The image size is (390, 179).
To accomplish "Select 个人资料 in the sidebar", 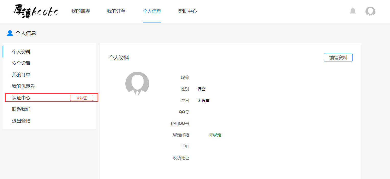I will click(21, 52).
